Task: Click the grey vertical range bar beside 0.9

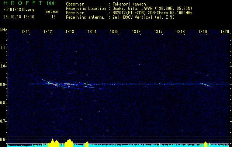Action: pos(7,85)
